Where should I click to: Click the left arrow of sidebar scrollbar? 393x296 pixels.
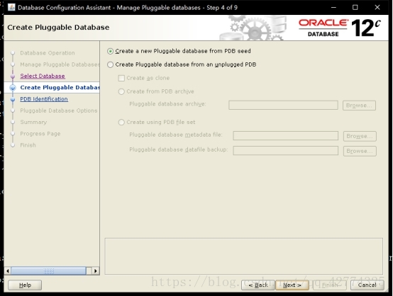pyautogui.click(x=8, y=271)
